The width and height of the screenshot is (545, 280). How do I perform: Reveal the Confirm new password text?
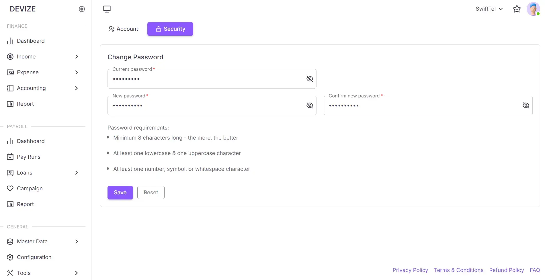526,105
